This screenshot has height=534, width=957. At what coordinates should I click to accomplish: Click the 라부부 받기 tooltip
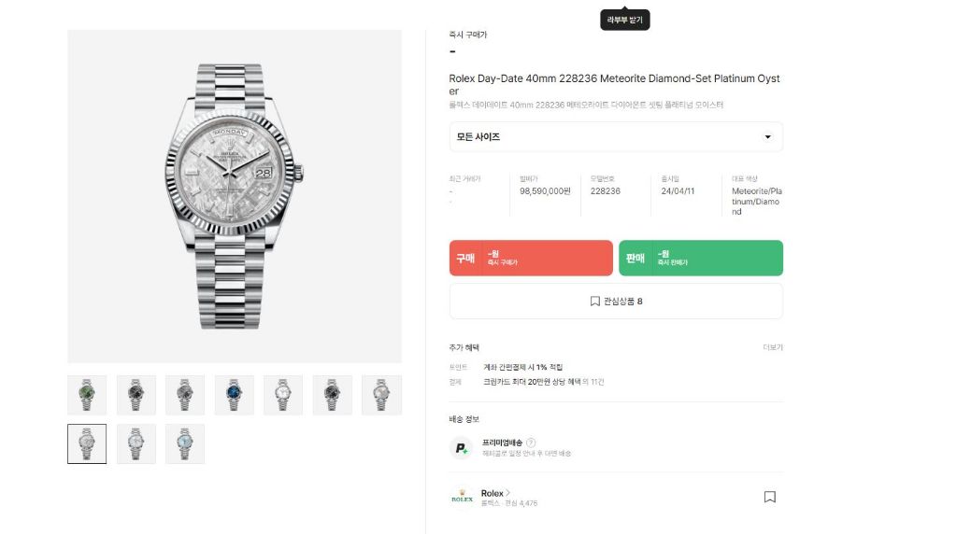[624, 20]
